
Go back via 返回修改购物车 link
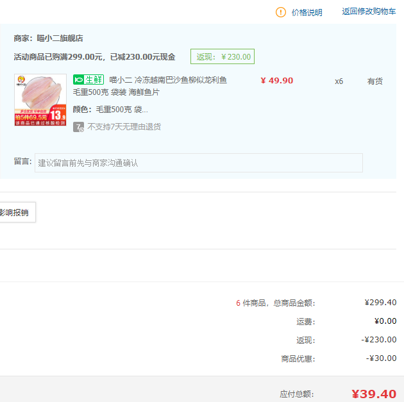(369, 12)
